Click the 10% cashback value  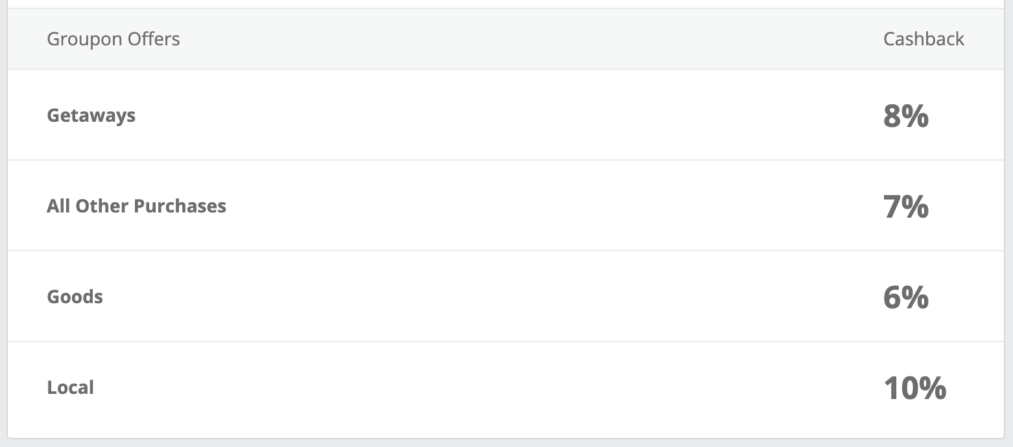point(914,388)
